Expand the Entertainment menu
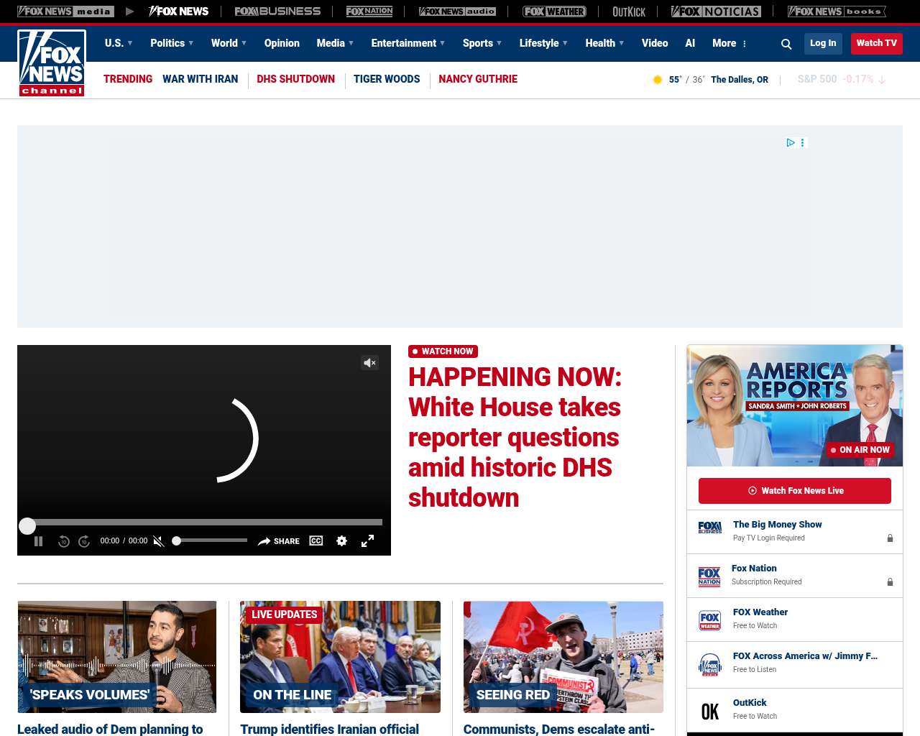920x736 pixels. tap(408, 43)
